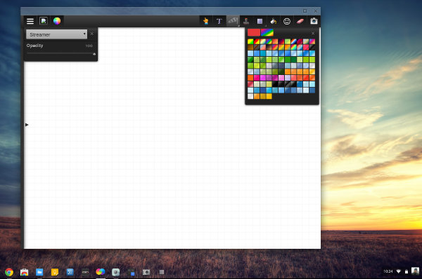422x279 pixels.
Task: Open Chrome Web Store from the shelf
Action: [24, 272]
